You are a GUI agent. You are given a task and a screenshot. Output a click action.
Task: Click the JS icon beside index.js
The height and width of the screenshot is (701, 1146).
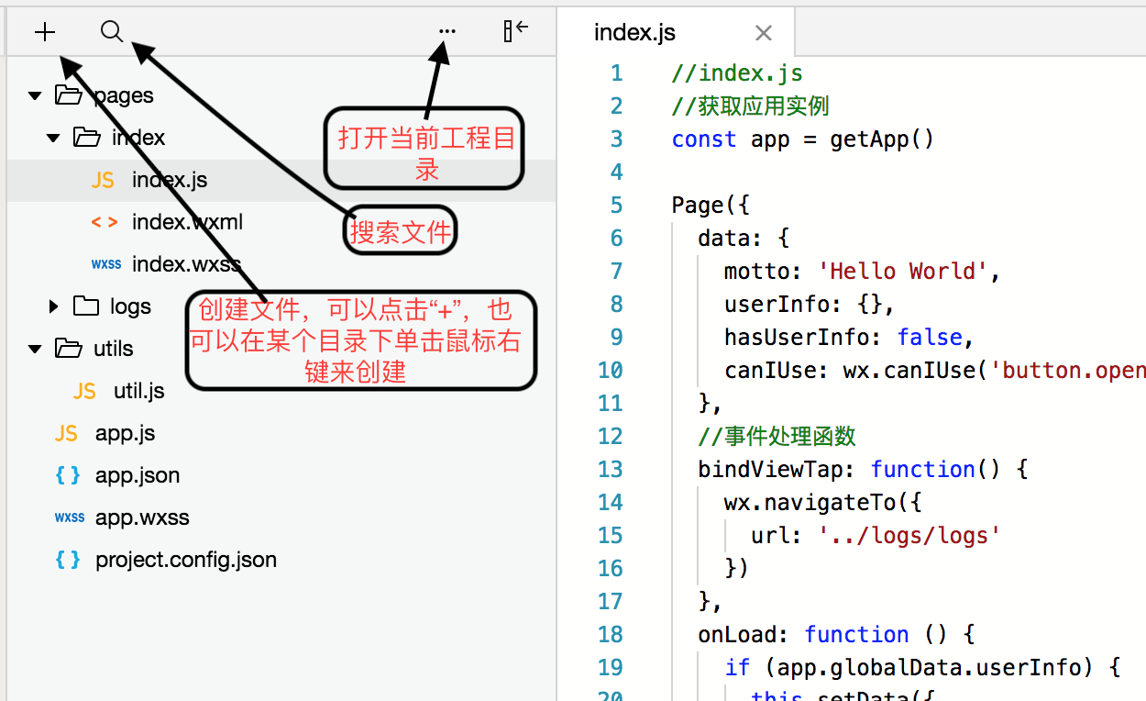coord(103,180)
